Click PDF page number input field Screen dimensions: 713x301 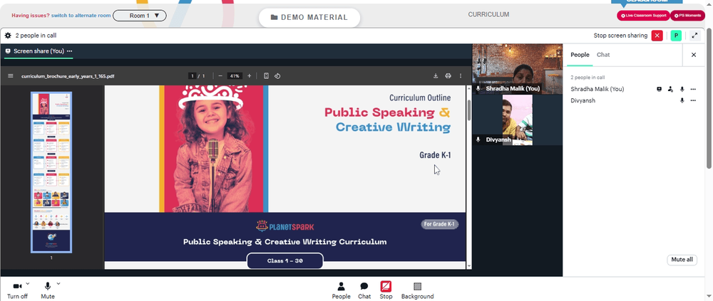click(193, 76)
